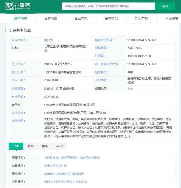
Task: Select the 查询 tab below business scope
Action: tap(45, 146)
